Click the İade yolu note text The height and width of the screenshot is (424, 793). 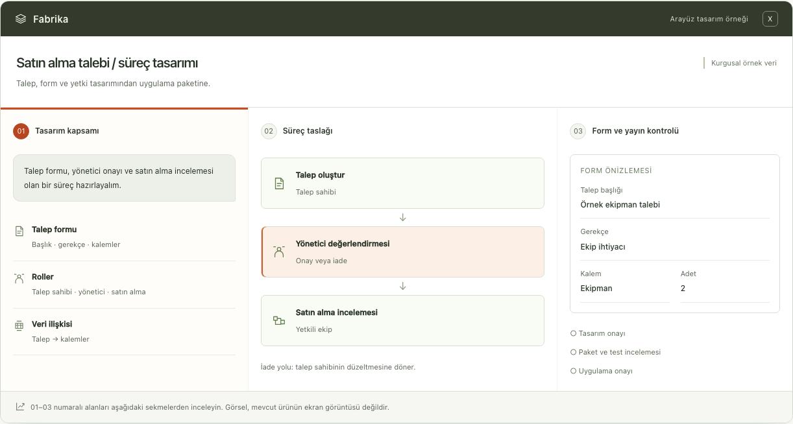coord(337,367)
